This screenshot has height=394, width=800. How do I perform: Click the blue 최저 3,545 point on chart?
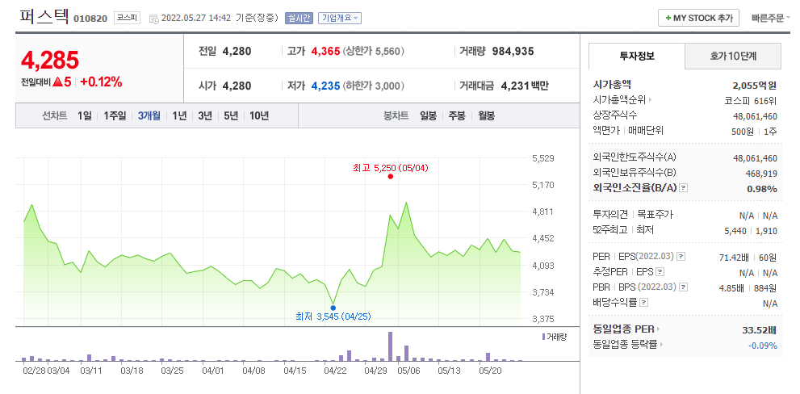pyautogui.click(x=333, y=308)
